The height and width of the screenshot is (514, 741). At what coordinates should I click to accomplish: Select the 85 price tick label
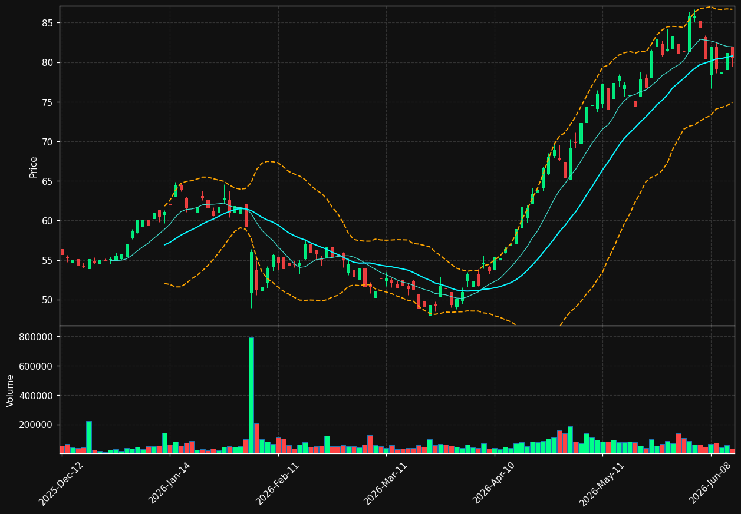coord(49,23)
